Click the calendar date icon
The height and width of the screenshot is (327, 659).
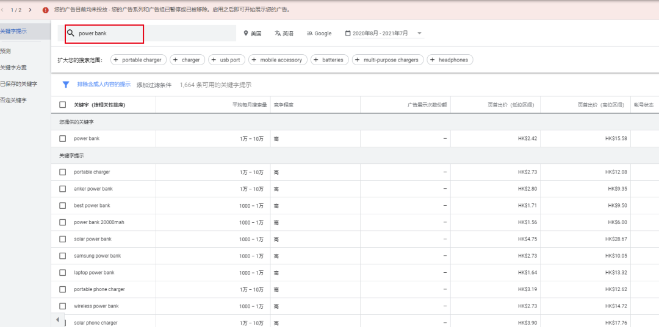348,33
